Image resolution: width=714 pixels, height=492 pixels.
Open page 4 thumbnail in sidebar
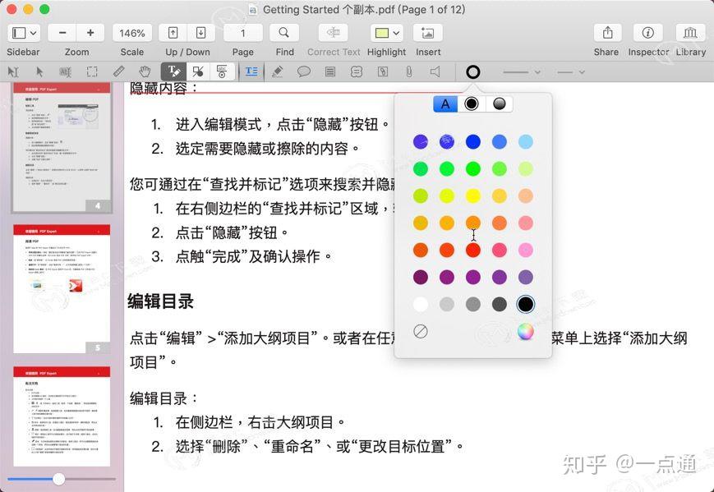[62, 148]
